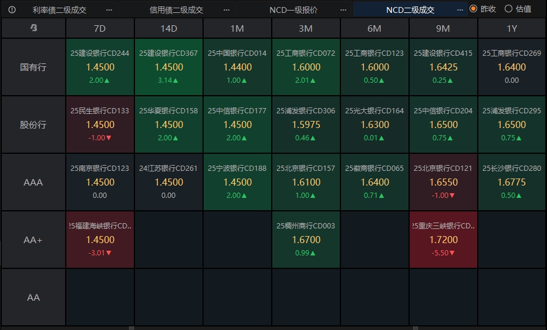The image size is (547, 330).
Task: Click 25中信银行CD204 cell
Action: [443, 124]
